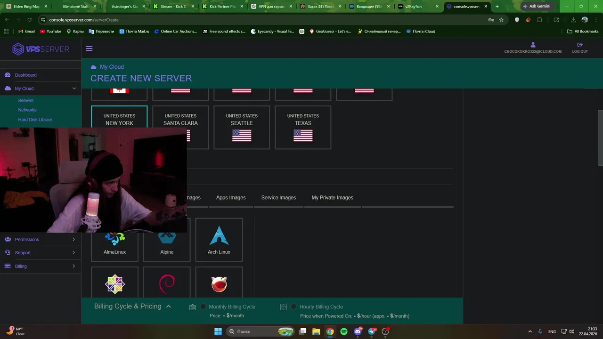Image resolution: width=603 pixels, height=339 pixels.
Task: Click the Billing sidebar icon
Action: [x=8, y=266]
